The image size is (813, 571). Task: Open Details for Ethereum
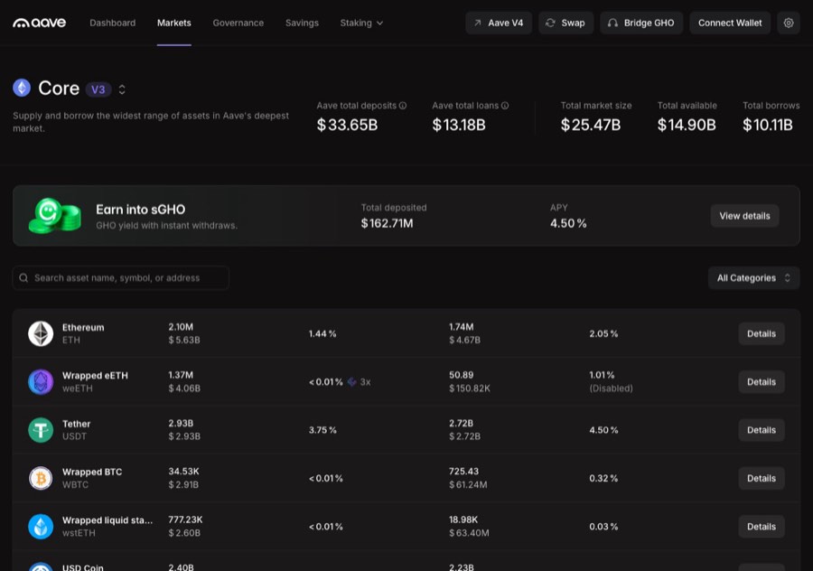[762, 333]
